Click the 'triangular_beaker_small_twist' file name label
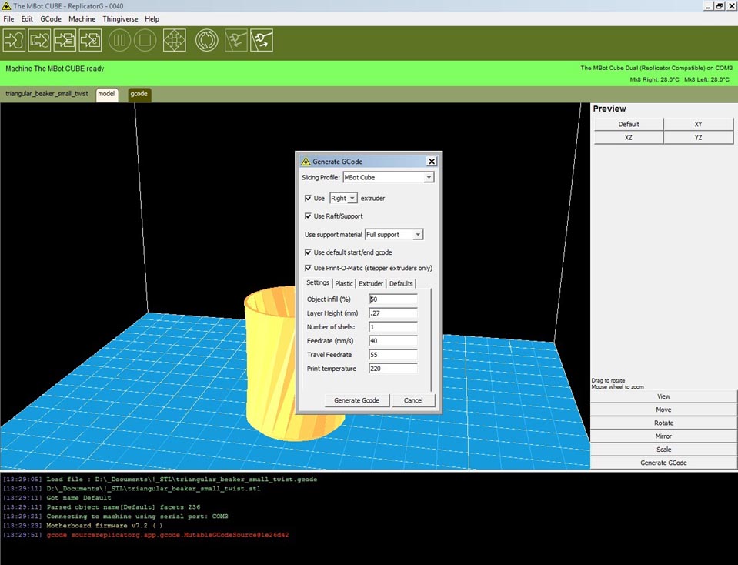 pyautogui.click(x=47, y=94)
